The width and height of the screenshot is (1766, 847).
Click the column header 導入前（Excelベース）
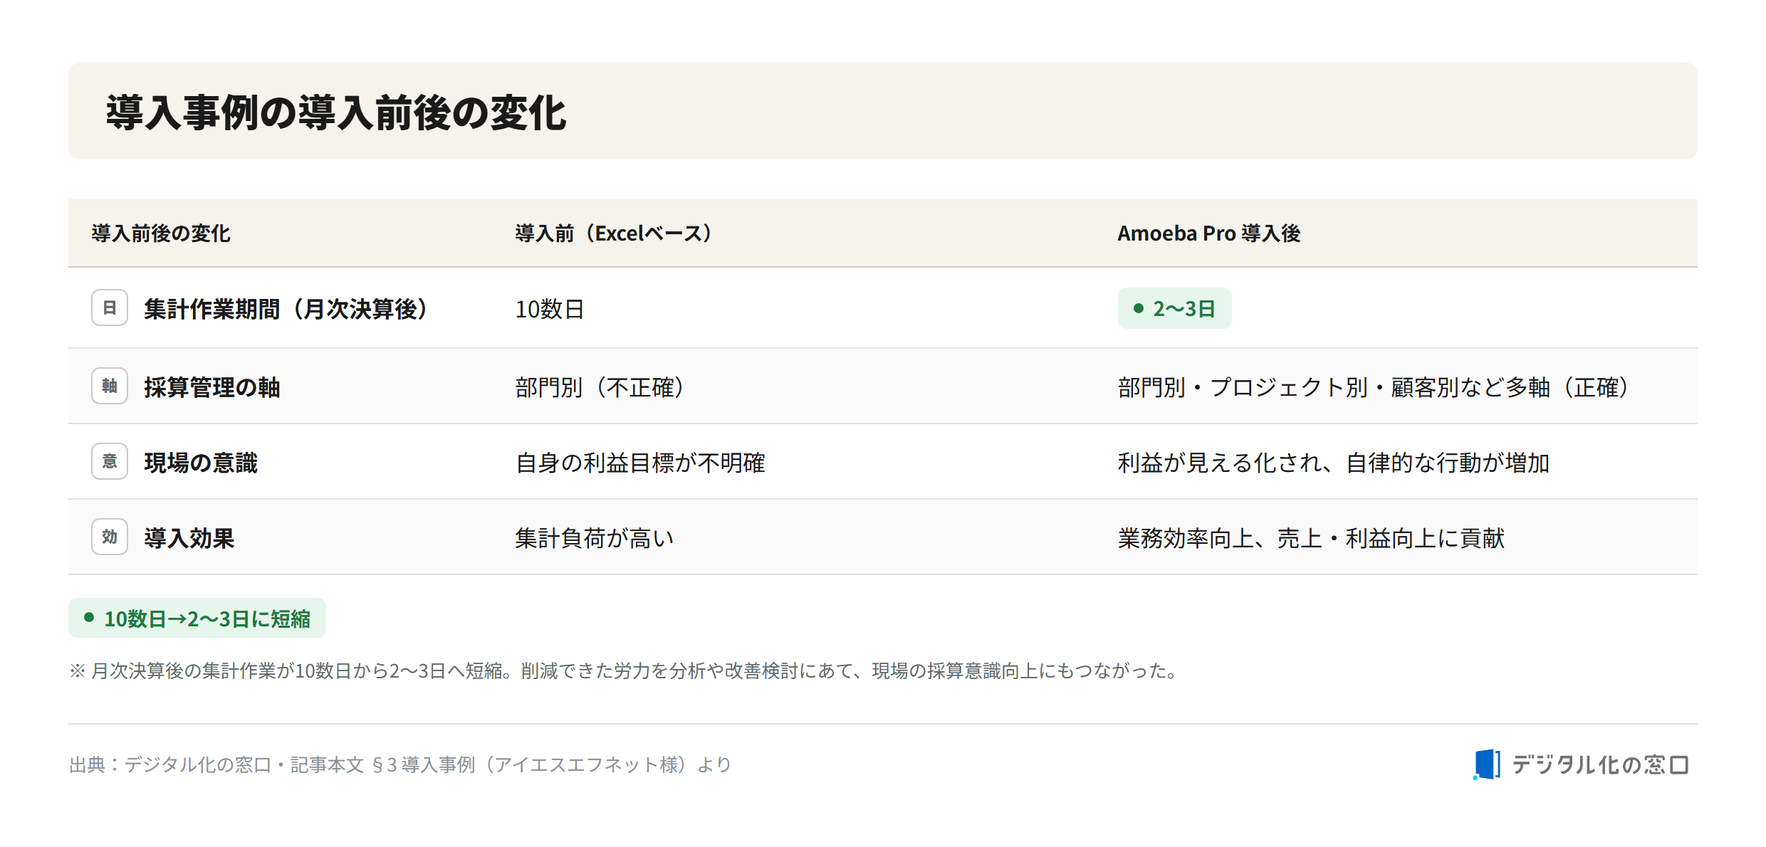[614, 233]
